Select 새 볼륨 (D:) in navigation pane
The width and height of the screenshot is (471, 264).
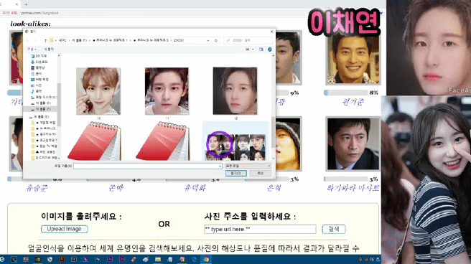(41, 103)
